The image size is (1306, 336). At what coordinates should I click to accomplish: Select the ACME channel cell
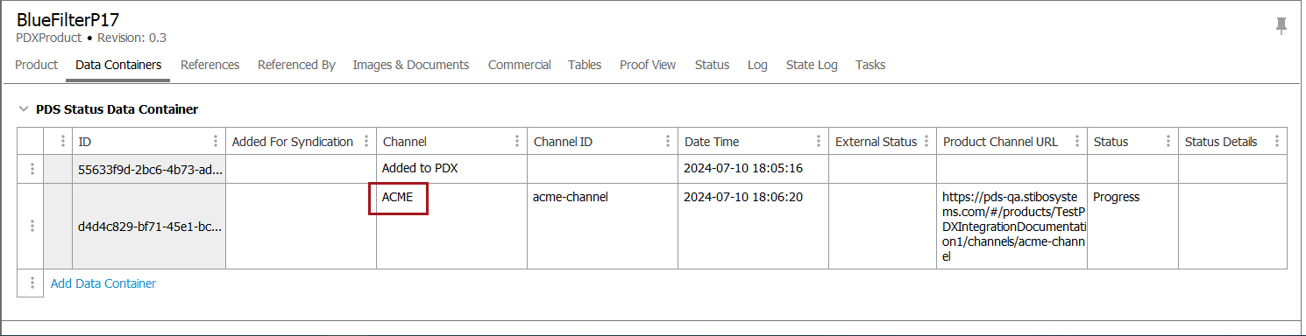pos(451,226)
